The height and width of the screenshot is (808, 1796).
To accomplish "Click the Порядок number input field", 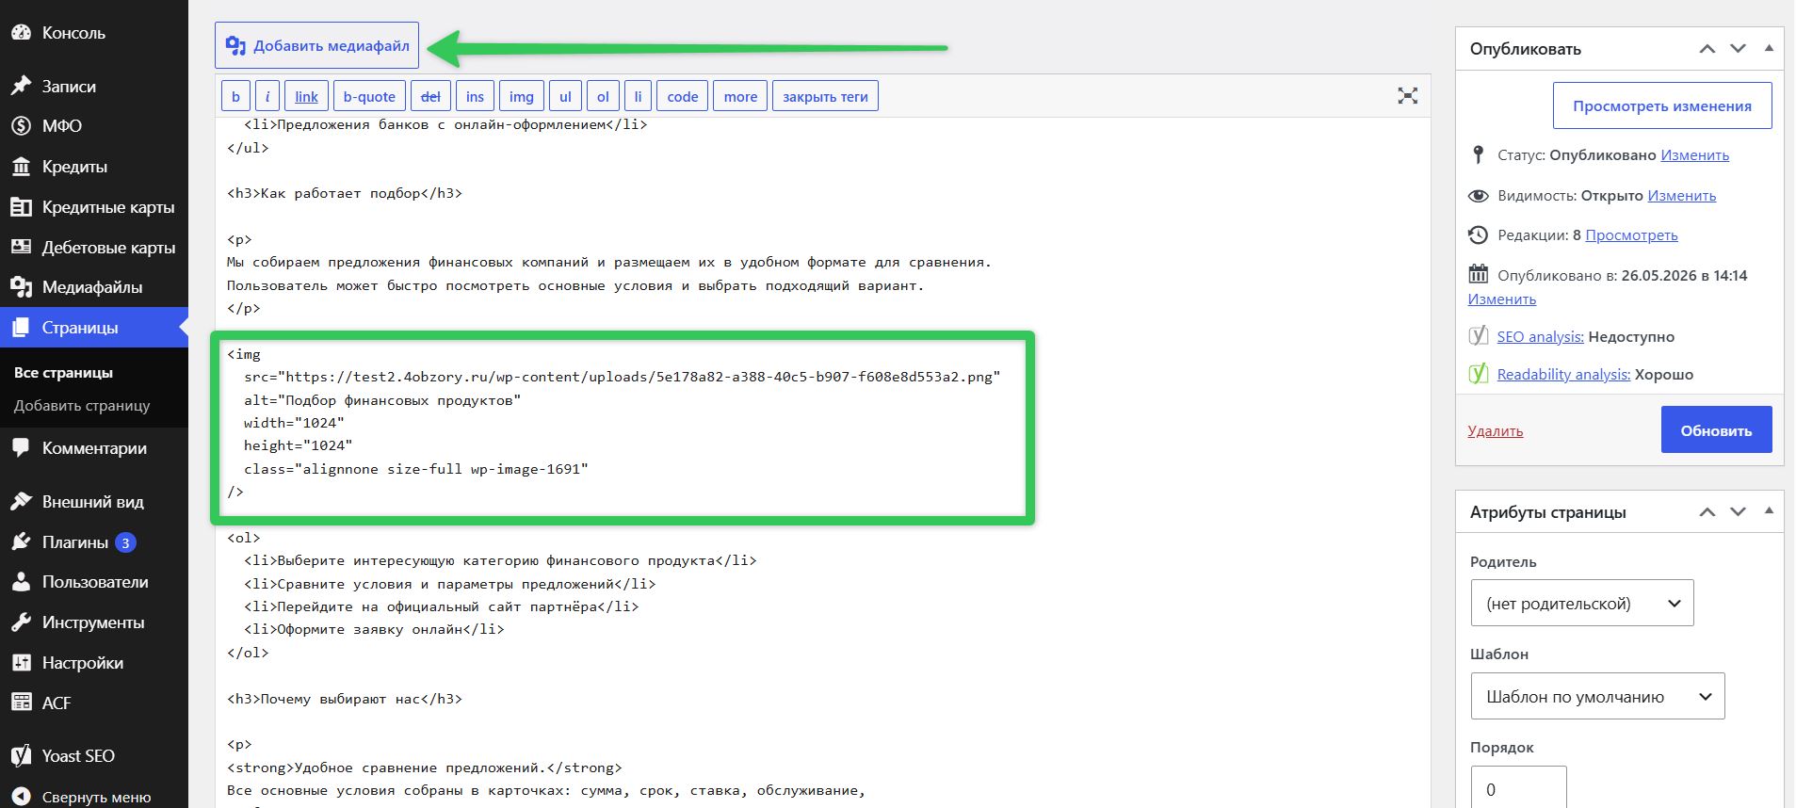I will pos(1518,787).
